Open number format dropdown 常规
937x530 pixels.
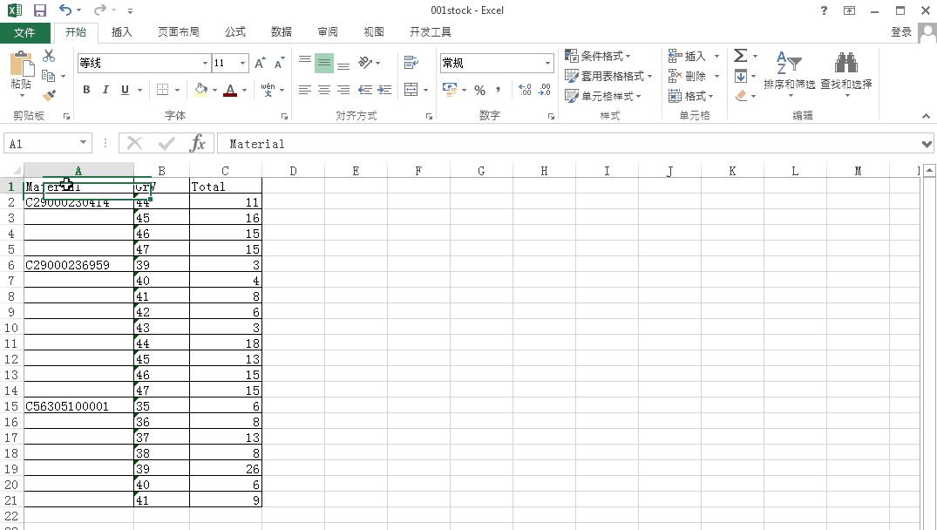click(x=547, y=63)
